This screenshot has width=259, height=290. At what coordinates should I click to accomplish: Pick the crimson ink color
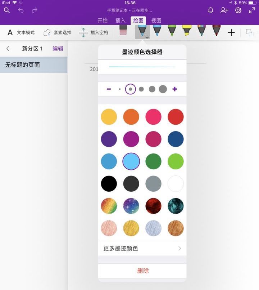point(153,139)
